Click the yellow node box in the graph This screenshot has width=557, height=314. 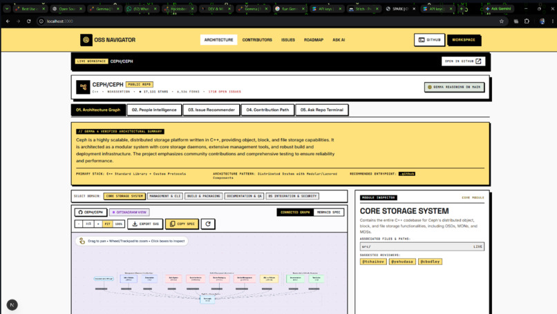[270, 279]
